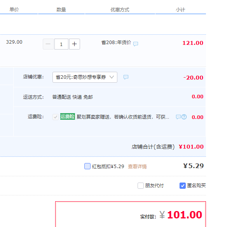
Task: Increase quantity with the plus button
Action: tap(75, 44)
